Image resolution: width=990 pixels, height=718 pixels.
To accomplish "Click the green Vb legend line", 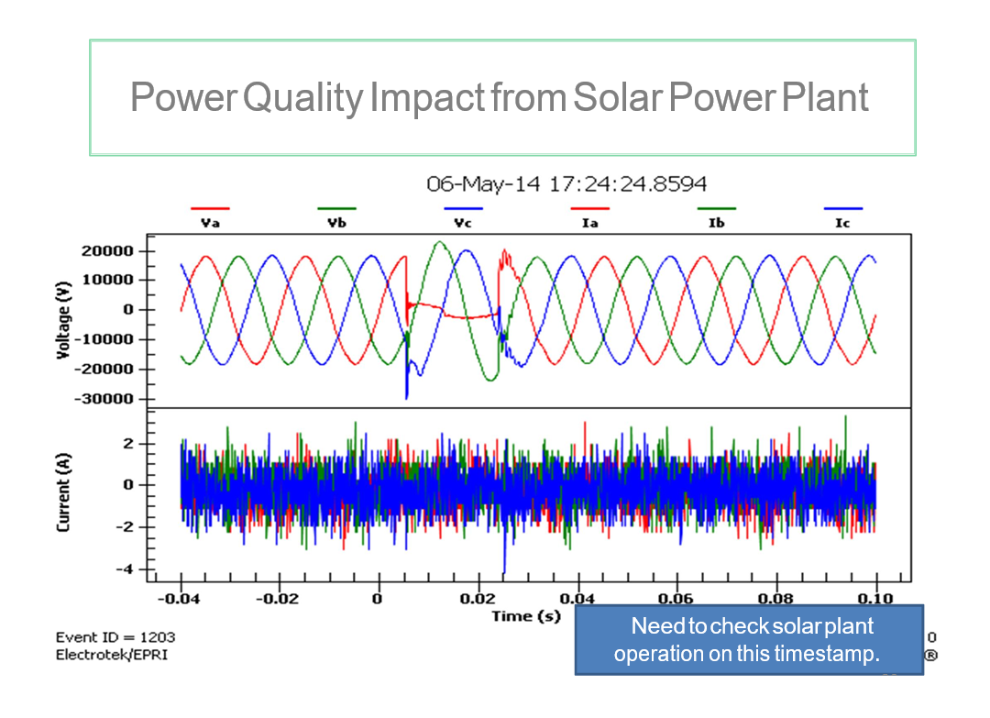I will (336, 209).
